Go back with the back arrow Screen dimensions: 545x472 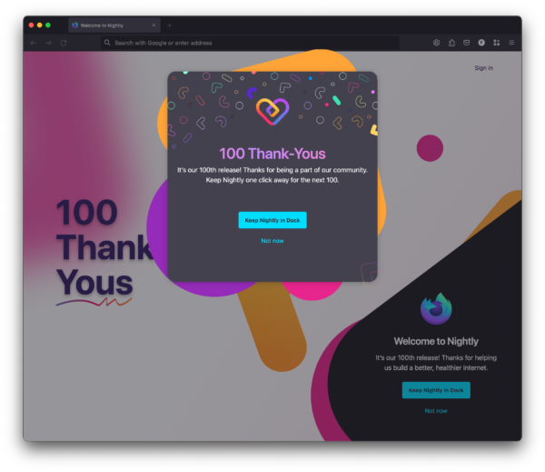click(34, 43)
